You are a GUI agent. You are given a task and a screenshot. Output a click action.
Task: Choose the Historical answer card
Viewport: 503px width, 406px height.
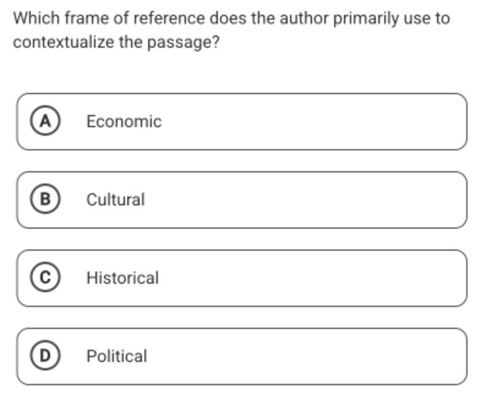(x=242, y=278)
